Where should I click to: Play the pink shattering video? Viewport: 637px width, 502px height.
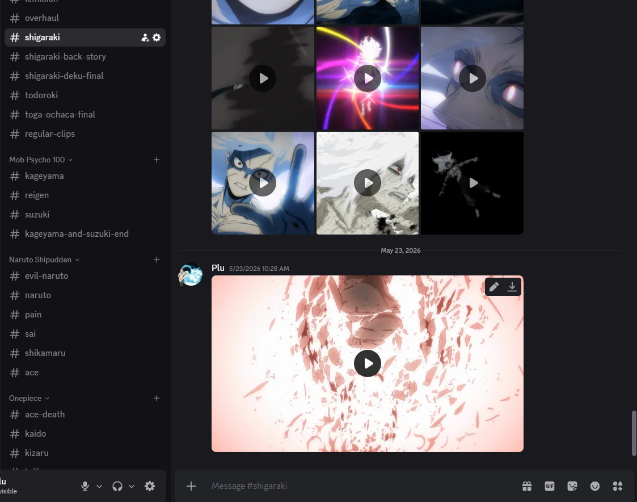pyautogui.click(x=367, y=363)
